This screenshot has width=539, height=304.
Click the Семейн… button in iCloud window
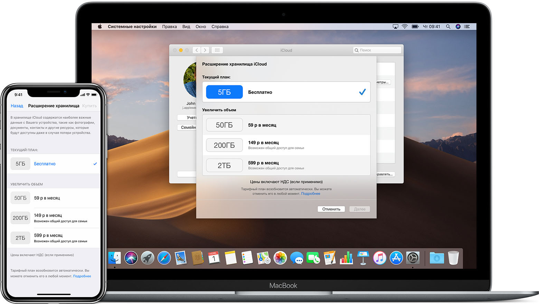[x=187, y=127]
